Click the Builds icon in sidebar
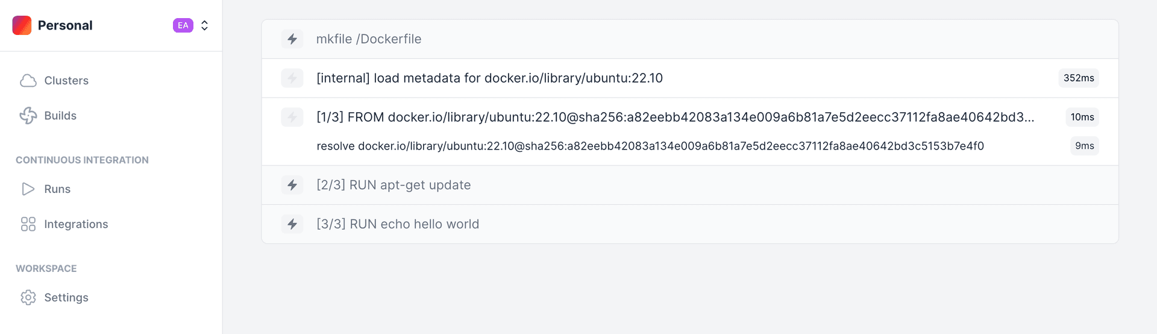 [x=28, y=116]
